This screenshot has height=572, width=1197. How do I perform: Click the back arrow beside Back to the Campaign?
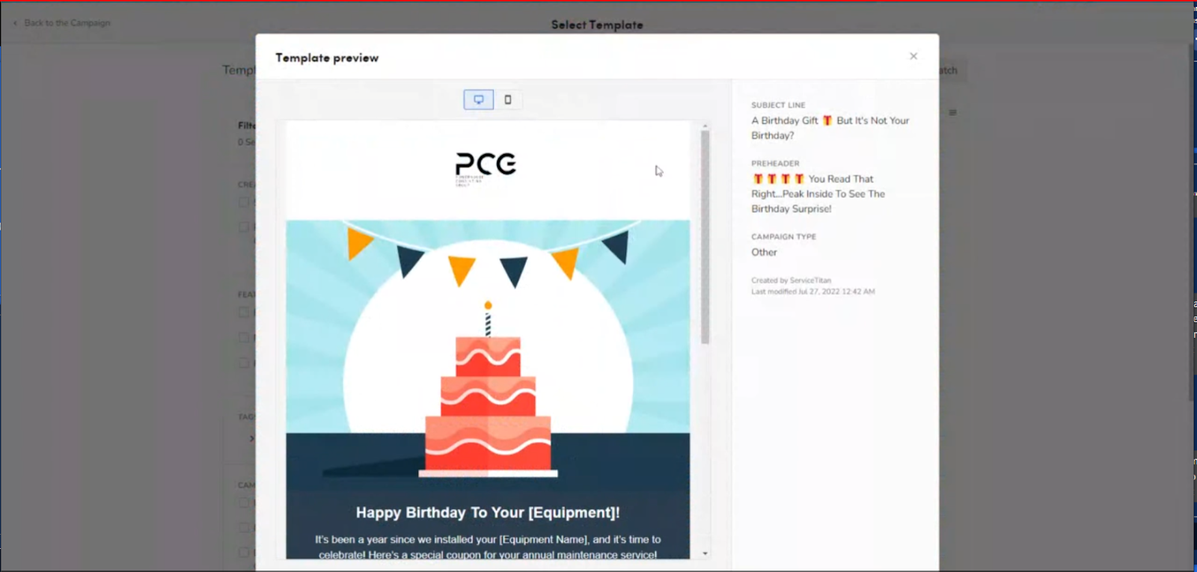pyautogui.click(x=15, y=23)
